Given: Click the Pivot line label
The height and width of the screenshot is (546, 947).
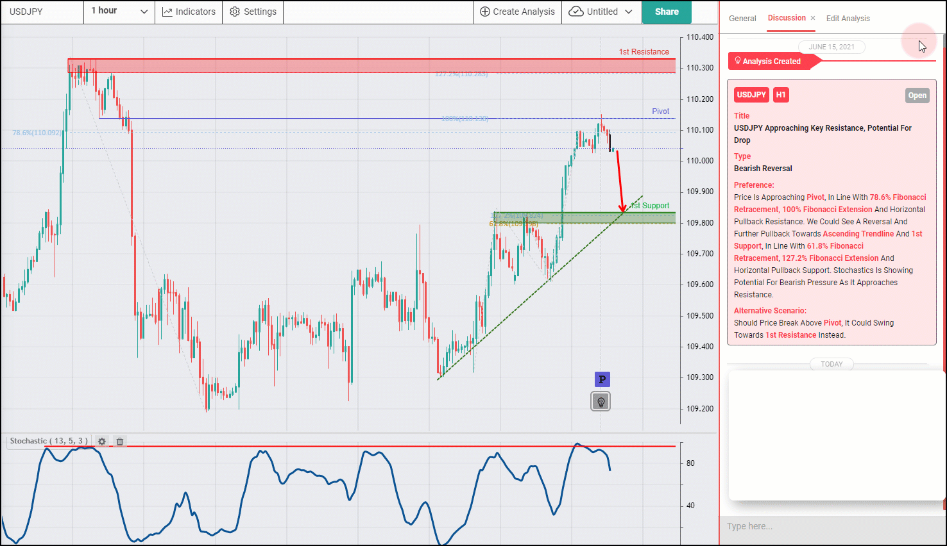Looking at the screenshot, I should pos(661,112).
